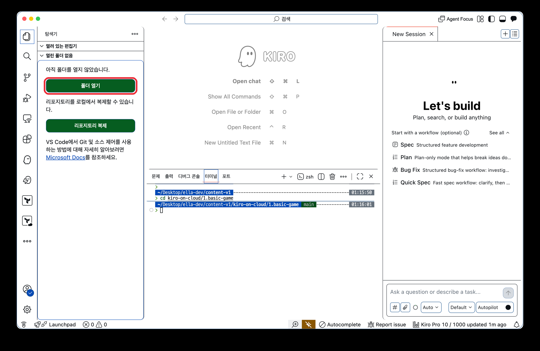This screenshot has width=540, height=351.
Task: Toggle Autocomplete in the status bar
Action: [340, 325]
